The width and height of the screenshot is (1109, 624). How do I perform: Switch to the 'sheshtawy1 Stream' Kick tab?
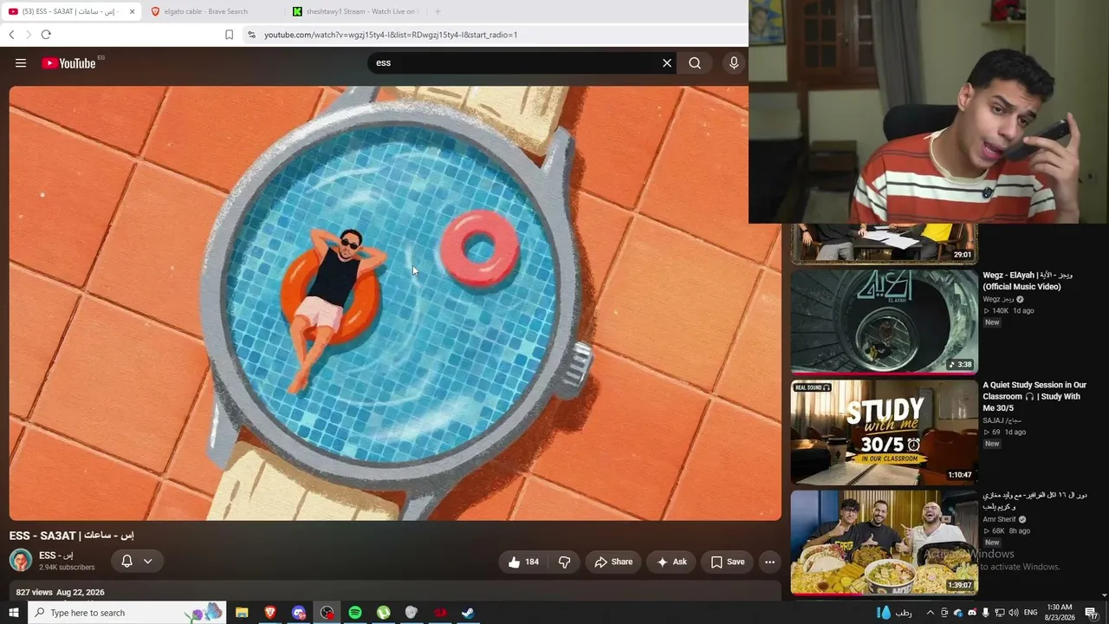click(355, 11)
